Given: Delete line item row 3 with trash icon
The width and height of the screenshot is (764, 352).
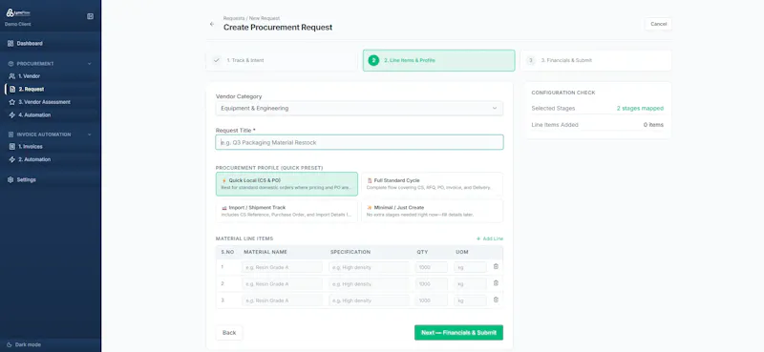Looking at the screenshot, I should (x=496, y=300).
